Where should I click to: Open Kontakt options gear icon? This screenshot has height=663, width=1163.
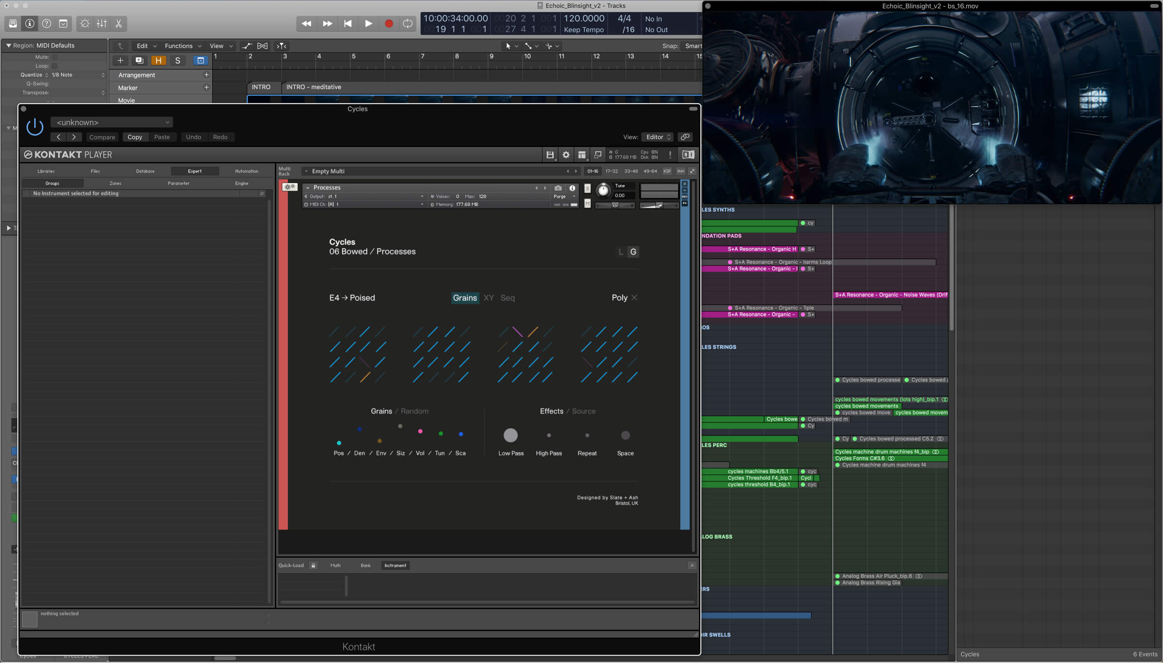(566, 155)
